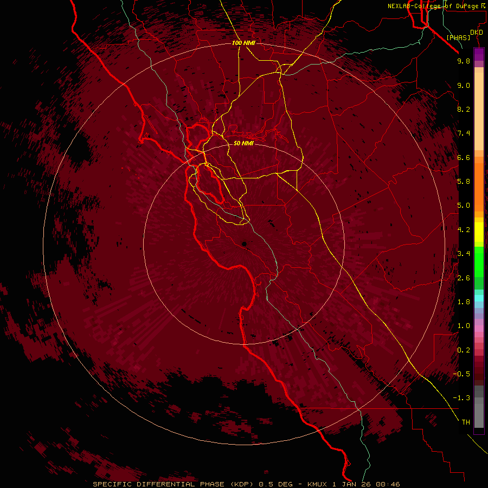Click the 9.8 value on the scale
The height and width of the screenshot is (488, 488).
coord(464,61)
